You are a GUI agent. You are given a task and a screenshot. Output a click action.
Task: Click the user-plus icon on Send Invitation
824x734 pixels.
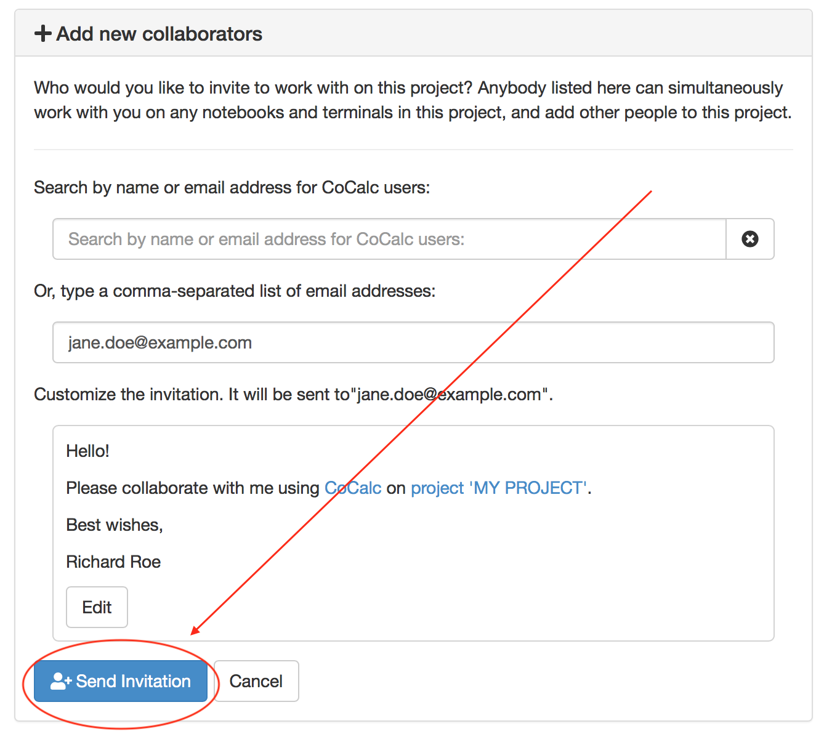[x=61, y=681]
